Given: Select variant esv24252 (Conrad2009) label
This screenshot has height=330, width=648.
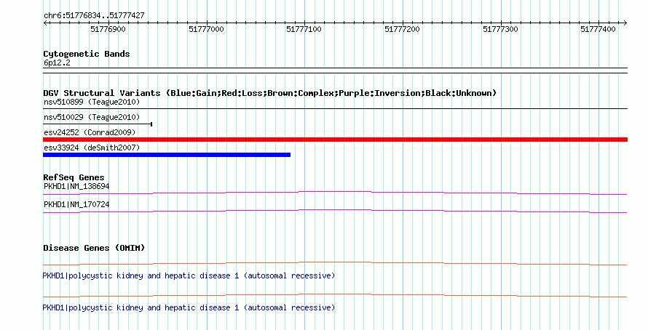Looking at the screenshot, I should pos(90,132).
